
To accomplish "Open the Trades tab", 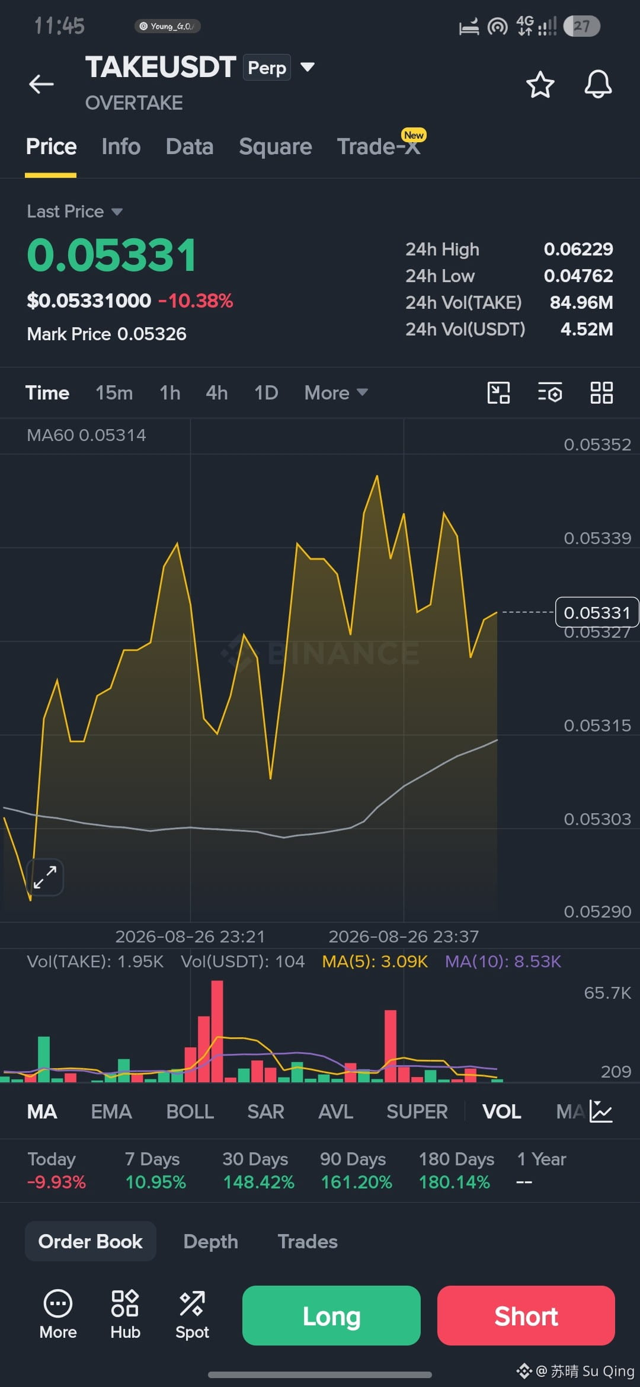I will point(308,1241).
